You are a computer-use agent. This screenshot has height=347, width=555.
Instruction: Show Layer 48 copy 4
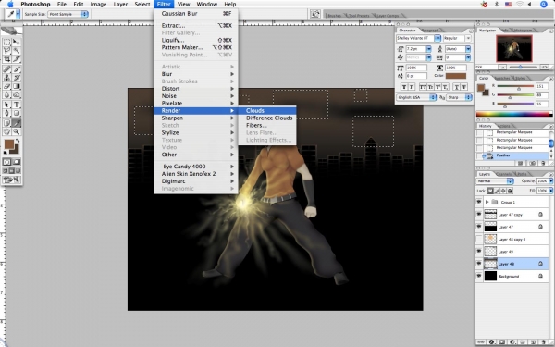[x=479, y=239]
